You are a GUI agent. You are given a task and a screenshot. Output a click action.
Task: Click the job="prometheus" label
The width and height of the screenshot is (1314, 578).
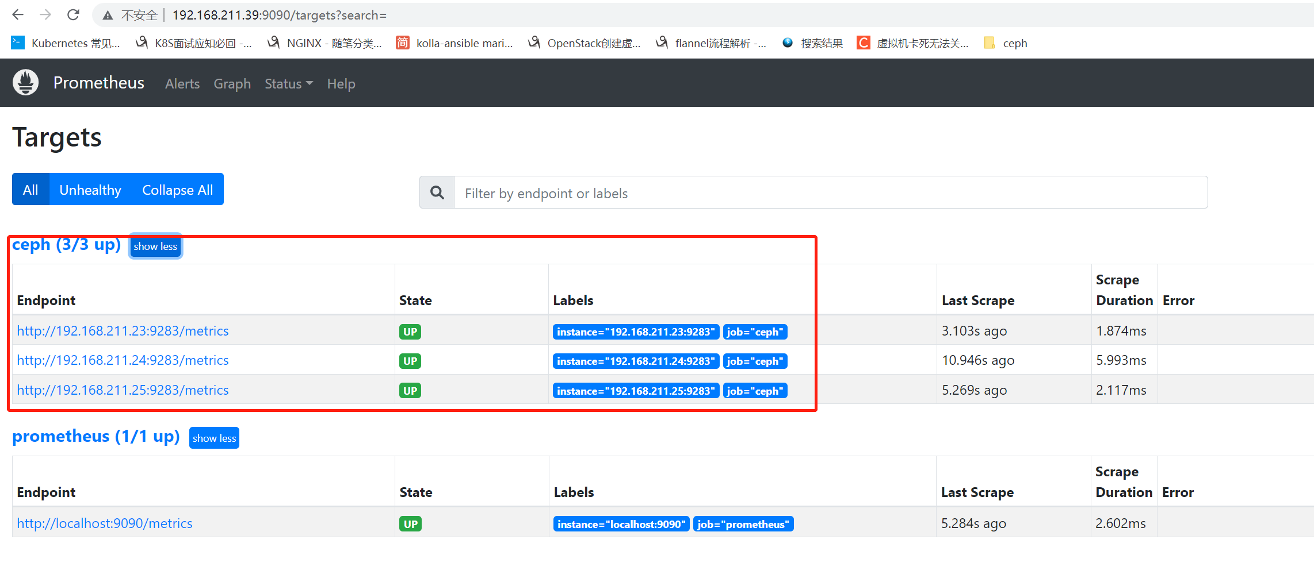[743, 525]
